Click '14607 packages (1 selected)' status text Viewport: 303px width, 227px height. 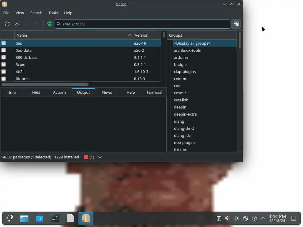[x=26, y=157]
